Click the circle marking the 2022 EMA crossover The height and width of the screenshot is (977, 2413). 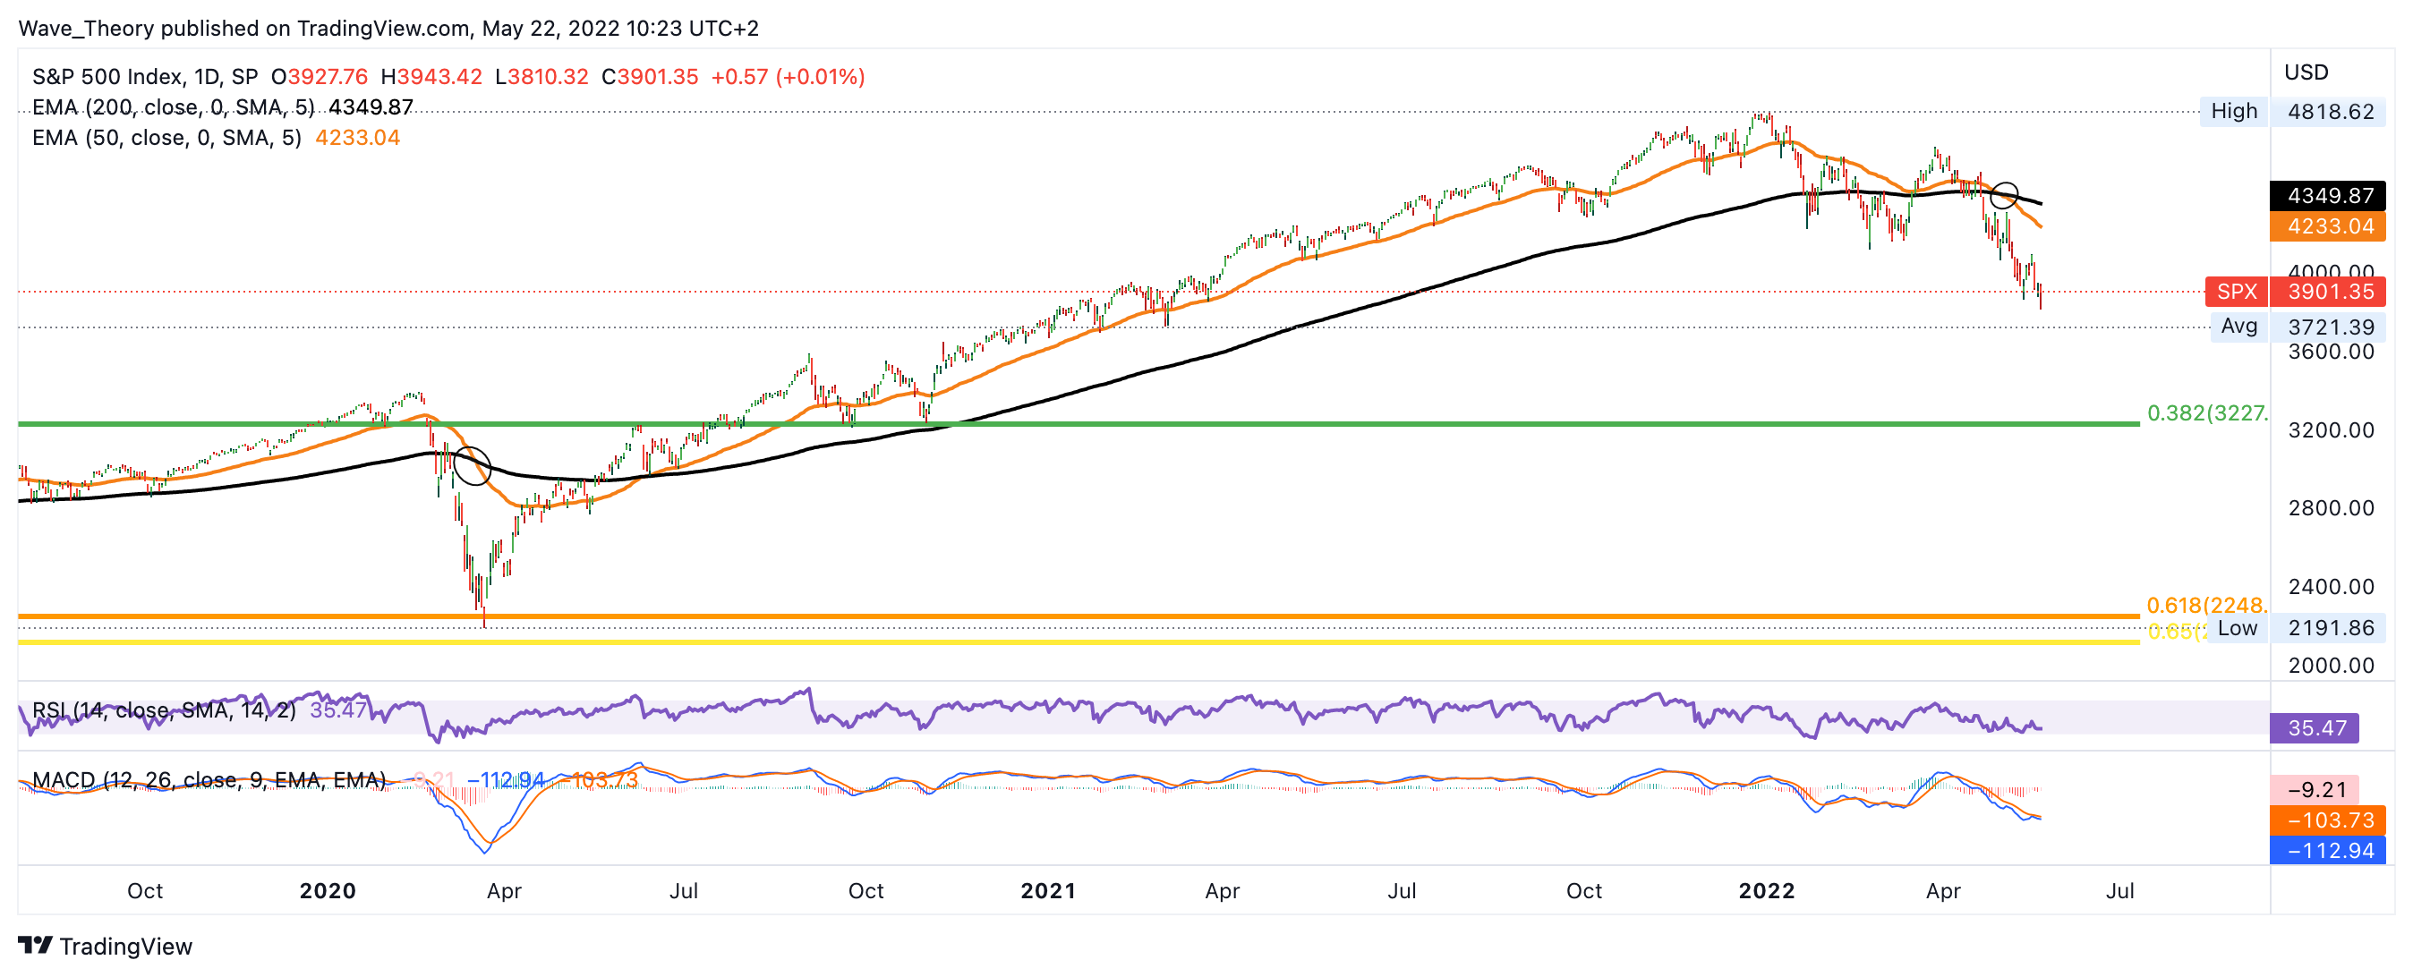pyautogui.click(x=2004, y=196)
